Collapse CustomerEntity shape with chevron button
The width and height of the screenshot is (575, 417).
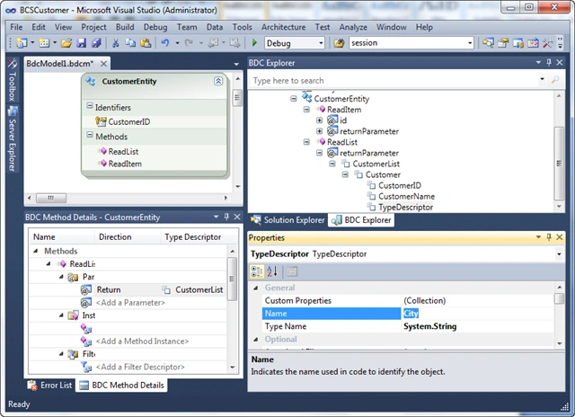[218, 81]
